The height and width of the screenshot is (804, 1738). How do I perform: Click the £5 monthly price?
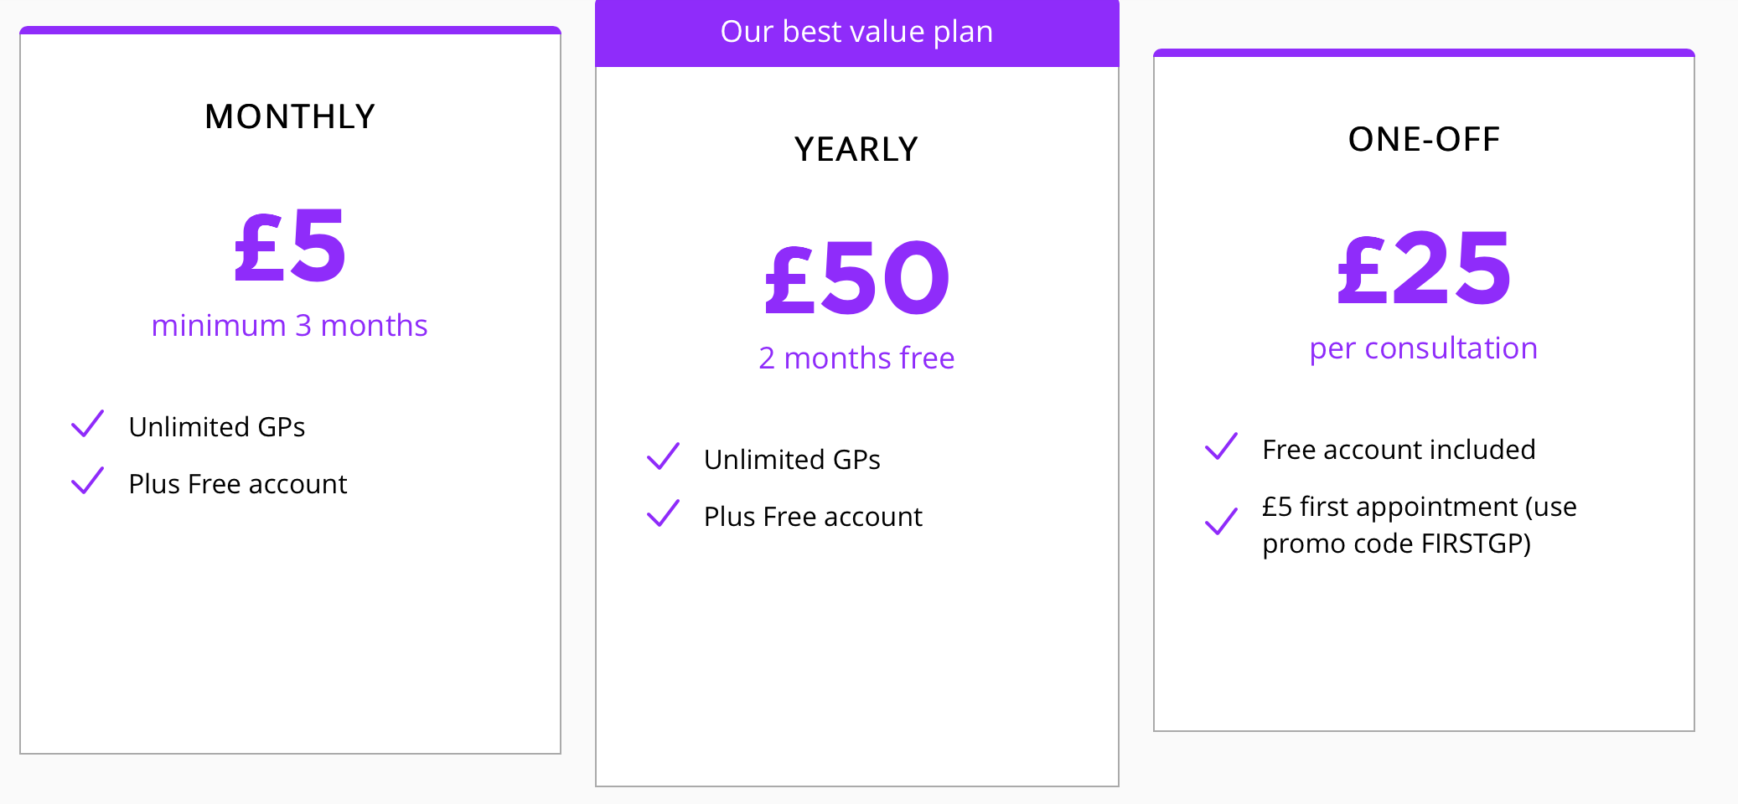(x=290, y=245)
